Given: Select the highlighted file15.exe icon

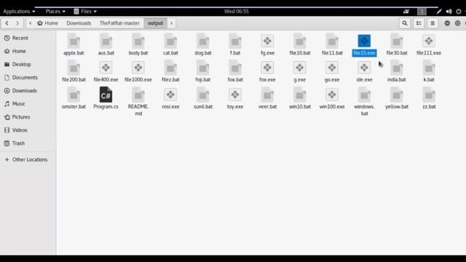Looking at the screenshot, I should [364, 41].
